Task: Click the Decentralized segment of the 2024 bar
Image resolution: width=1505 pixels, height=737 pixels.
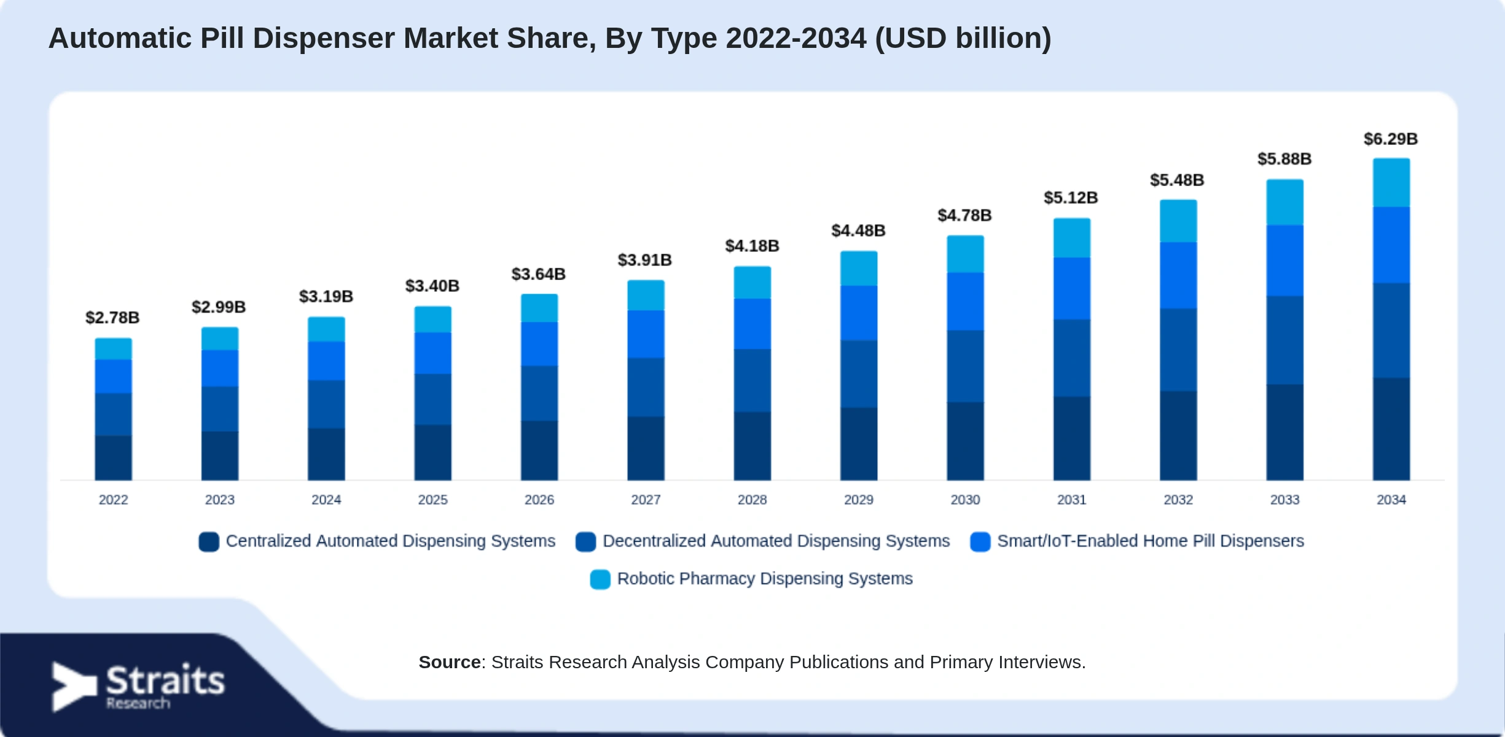Action: click(x=326, y=405)
